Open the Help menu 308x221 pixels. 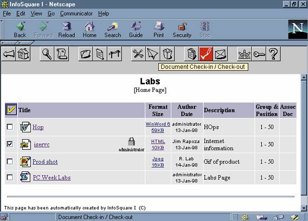pos(104,14)
